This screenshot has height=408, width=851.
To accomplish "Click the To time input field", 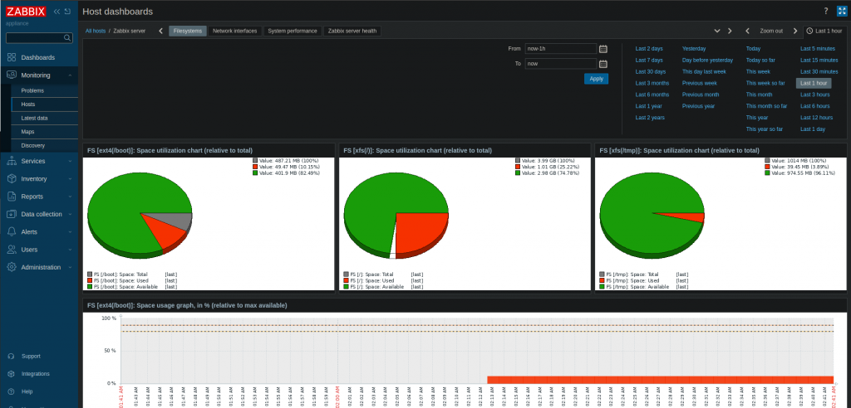I will 561,64.
